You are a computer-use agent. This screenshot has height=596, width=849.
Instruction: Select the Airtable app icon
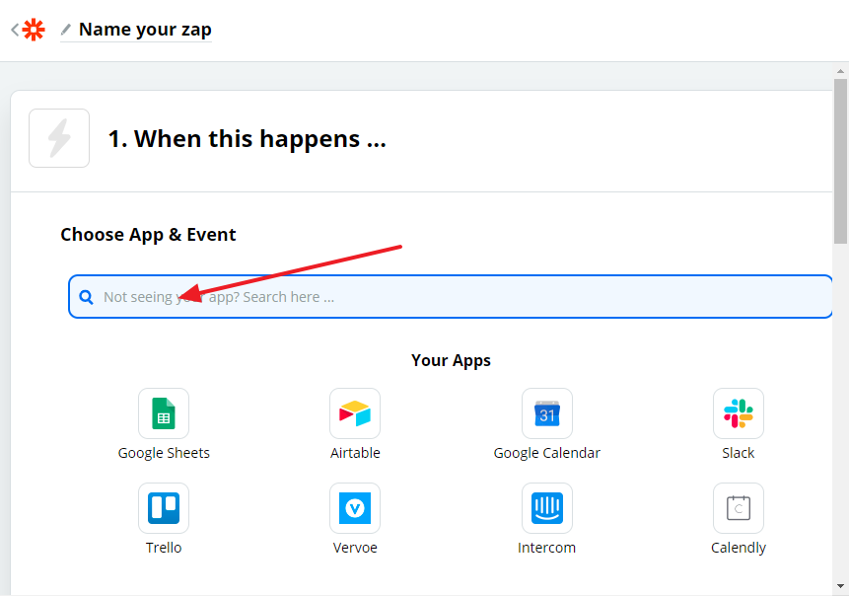click(355, 413)
